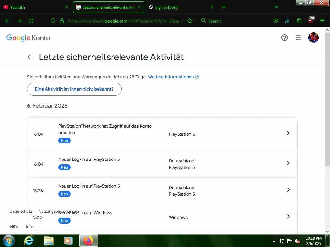Go back with the browser back arrow

(8, 21)
